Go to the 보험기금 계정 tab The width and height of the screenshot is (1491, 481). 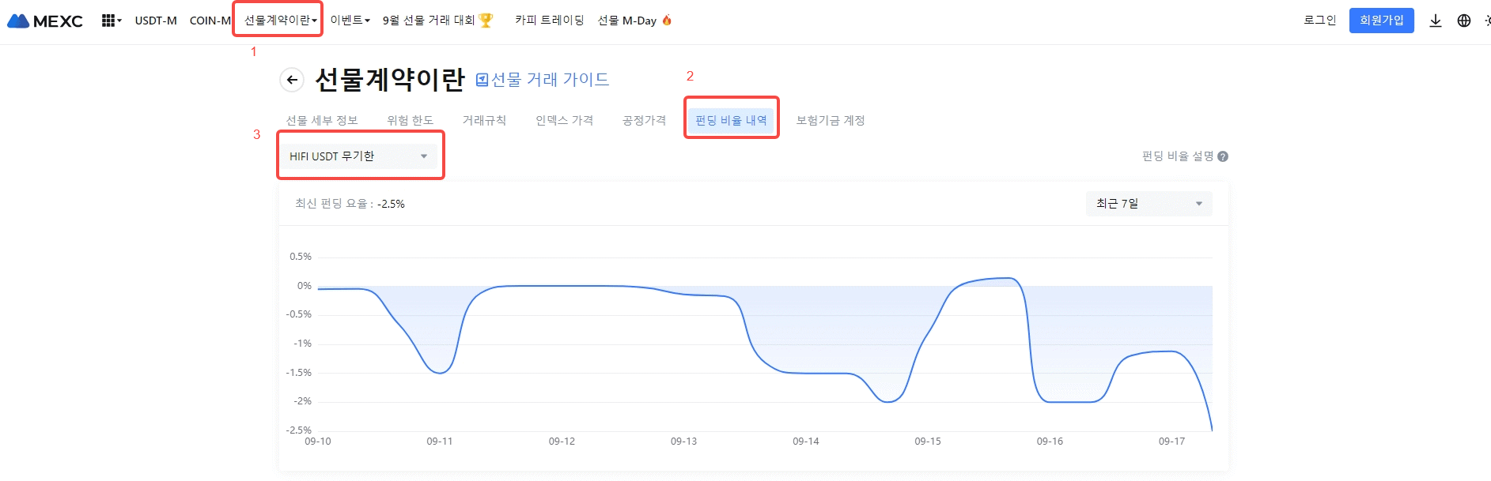(x=830, y=121)
